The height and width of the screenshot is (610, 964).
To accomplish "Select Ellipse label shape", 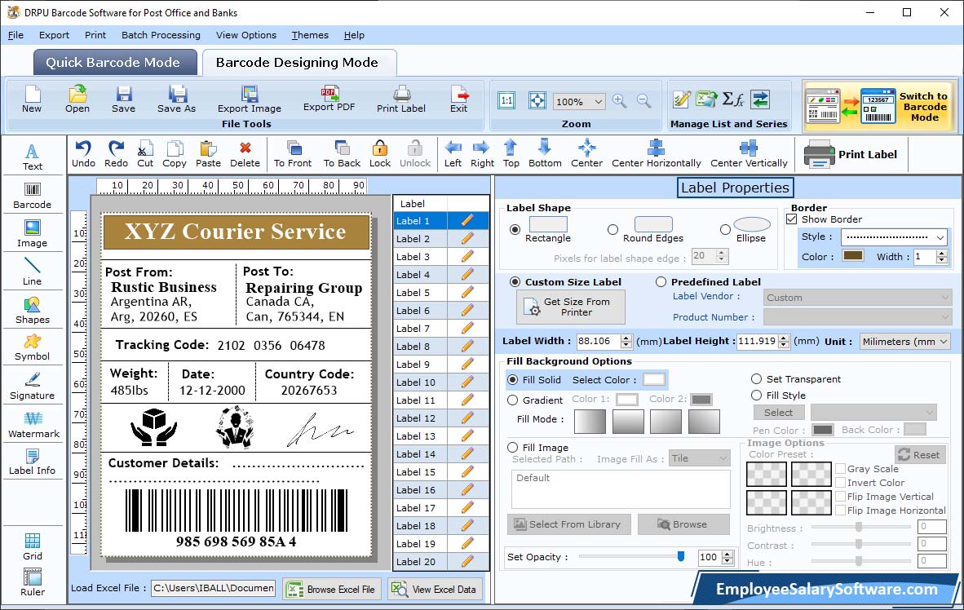I will point(726,229).
